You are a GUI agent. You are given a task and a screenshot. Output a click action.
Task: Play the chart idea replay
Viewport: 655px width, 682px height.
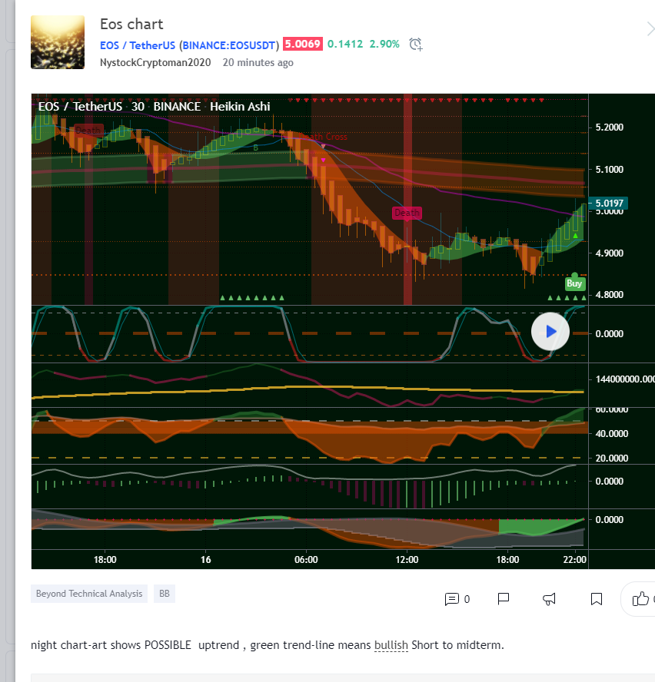click(x=550, y=332)
